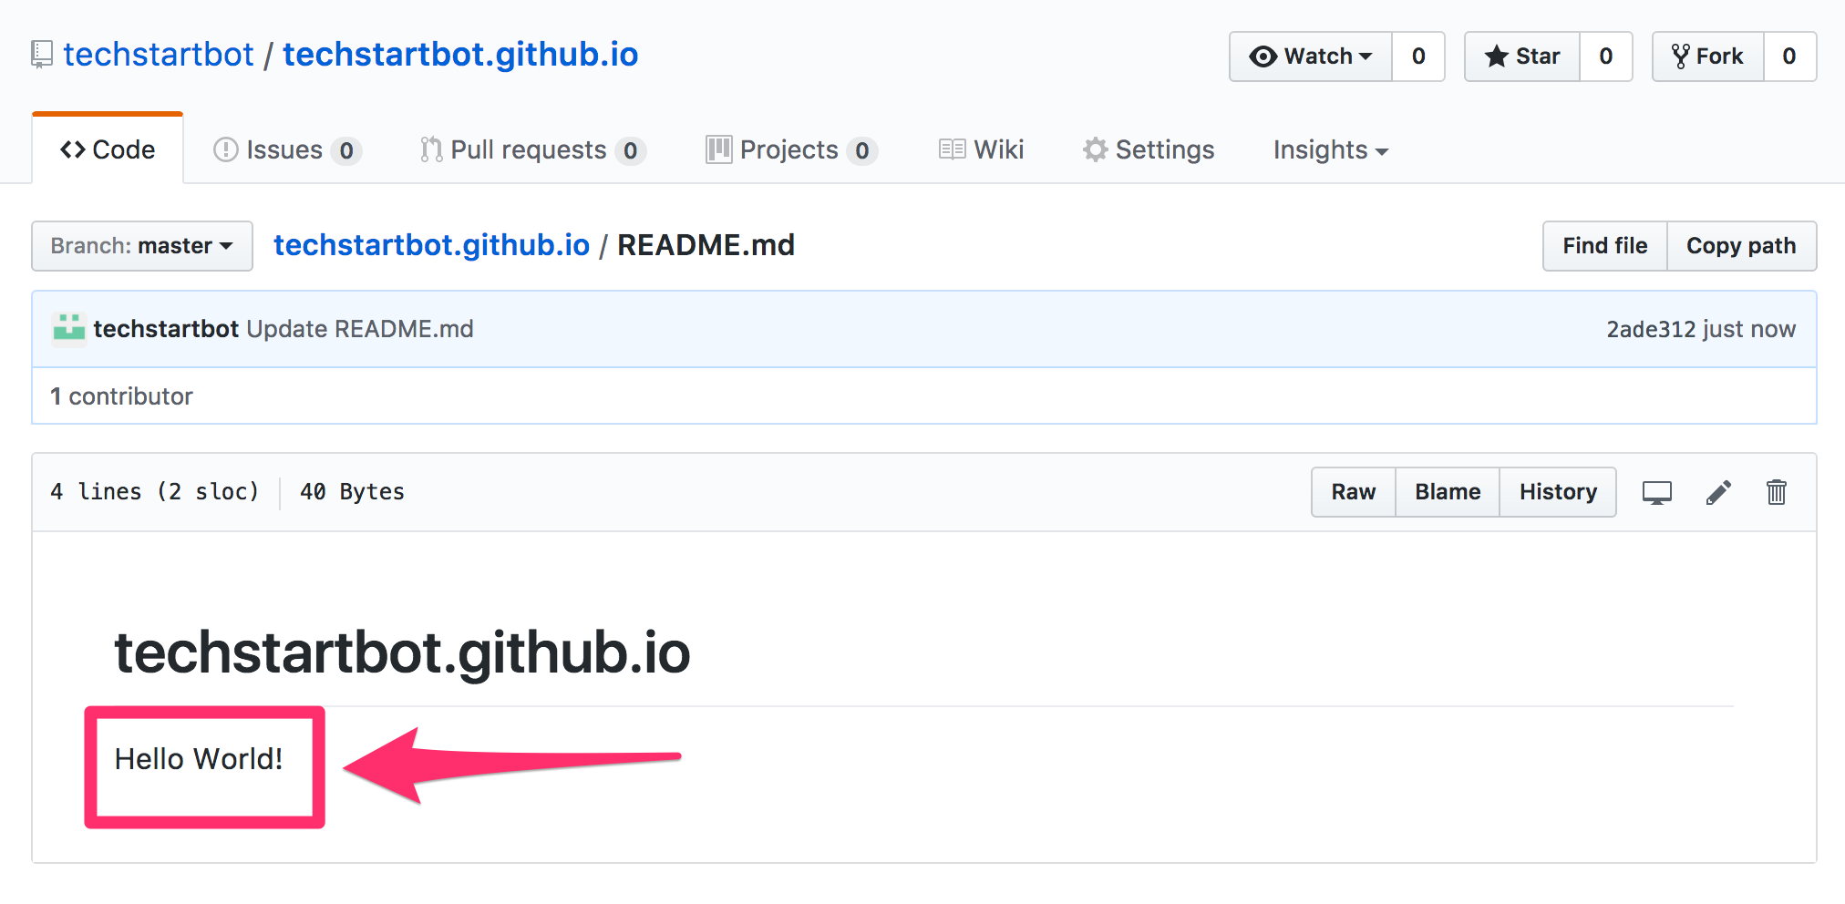
Task: Click the eye icon on the Watch button
Action: (1263, 56)
